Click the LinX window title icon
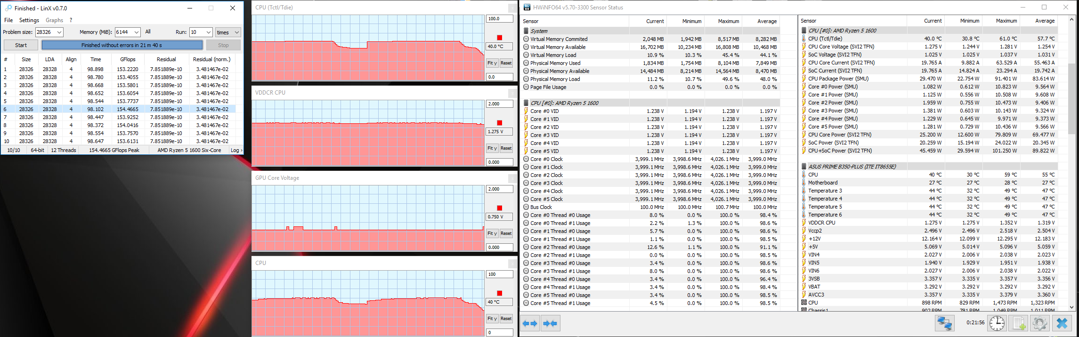1079x337 pixels. (x=8, y=8)
